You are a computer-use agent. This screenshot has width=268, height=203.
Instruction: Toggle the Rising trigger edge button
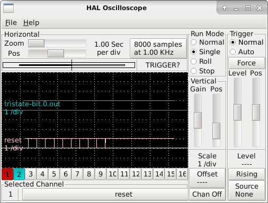[x=247, y=174]
